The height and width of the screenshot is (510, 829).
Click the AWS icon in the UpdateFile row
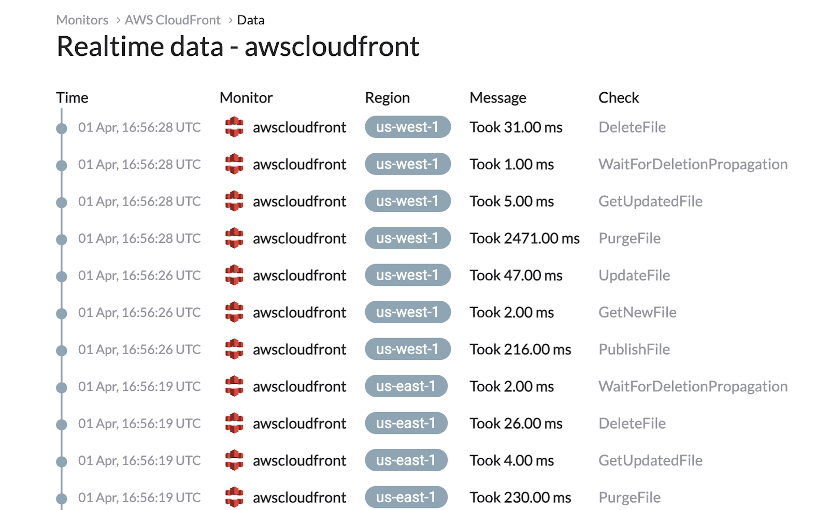click(234, 275)
